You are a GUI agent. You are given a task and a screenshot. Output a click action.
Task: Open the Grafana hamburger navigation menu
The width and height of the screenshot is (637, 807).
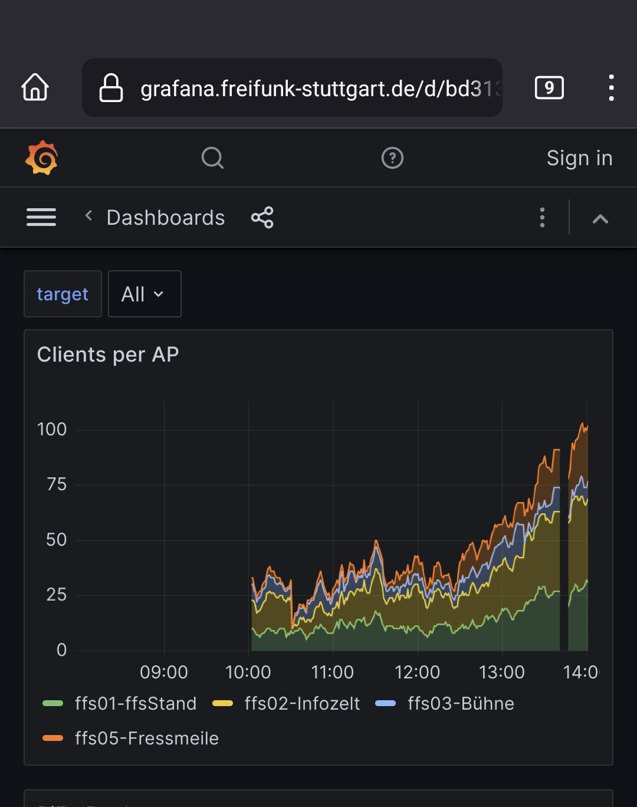click(41, 218)
